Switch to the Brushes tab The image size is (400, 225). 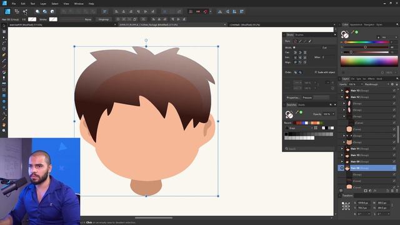(x=299, y=35)
